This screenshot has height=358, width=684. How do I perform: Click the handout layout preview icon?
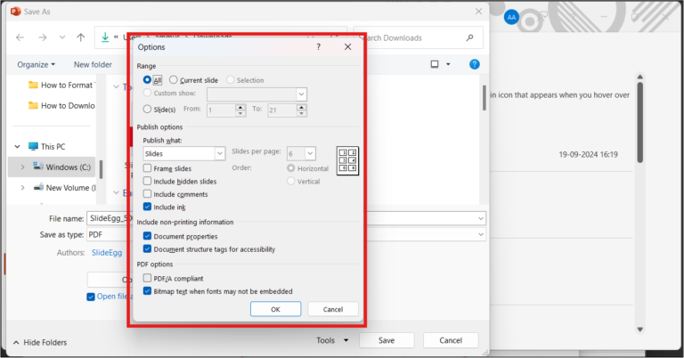point(347,161)
